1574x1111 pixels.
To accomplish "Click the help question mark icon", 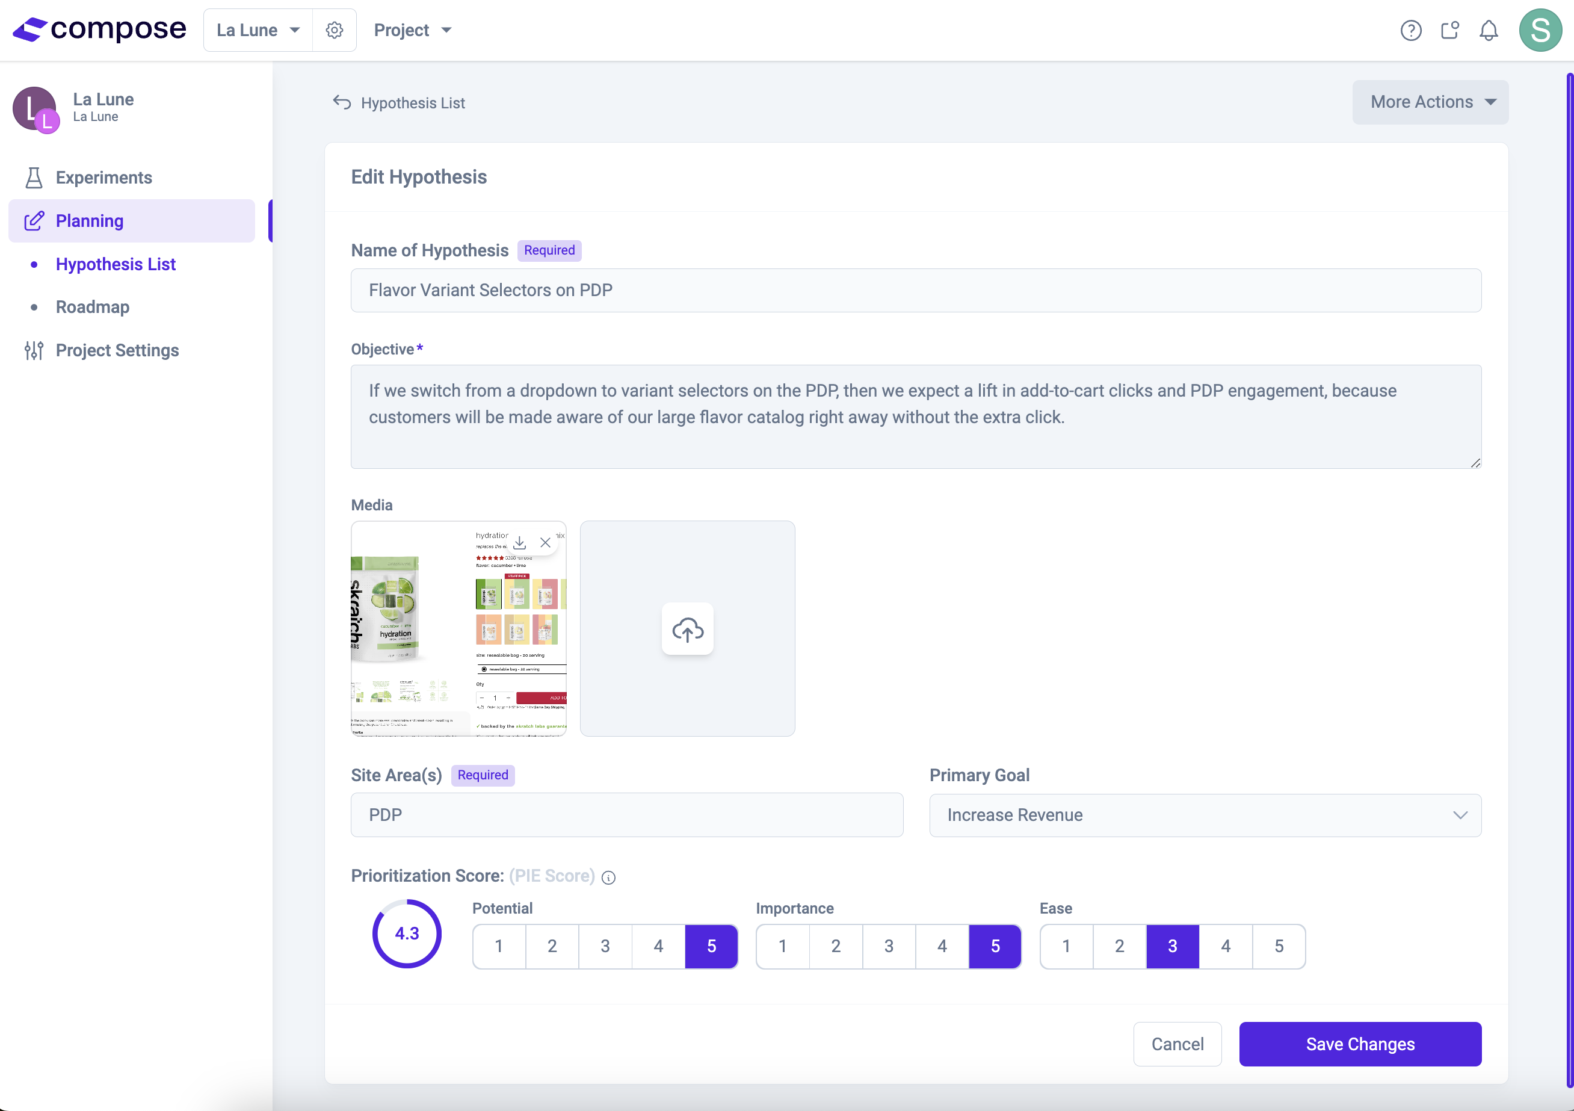I will pyautogui.click(x=1410, y=30).
